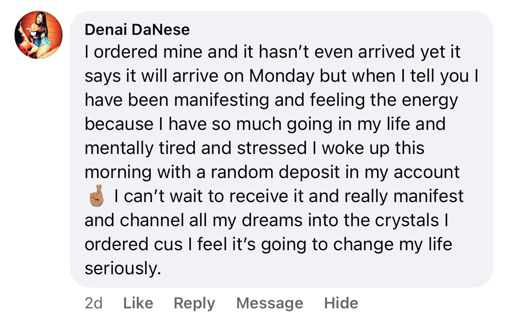The height and width of the screenshot is (318, 515).
Task: Click the word "seriously." ending the comment
Action: point(122,269)
